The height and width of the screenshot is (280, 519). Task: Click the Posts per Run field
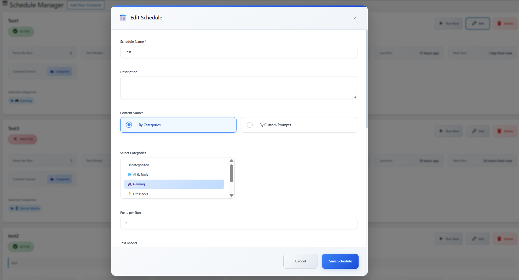pyautogui.click(x=239, y=223)
